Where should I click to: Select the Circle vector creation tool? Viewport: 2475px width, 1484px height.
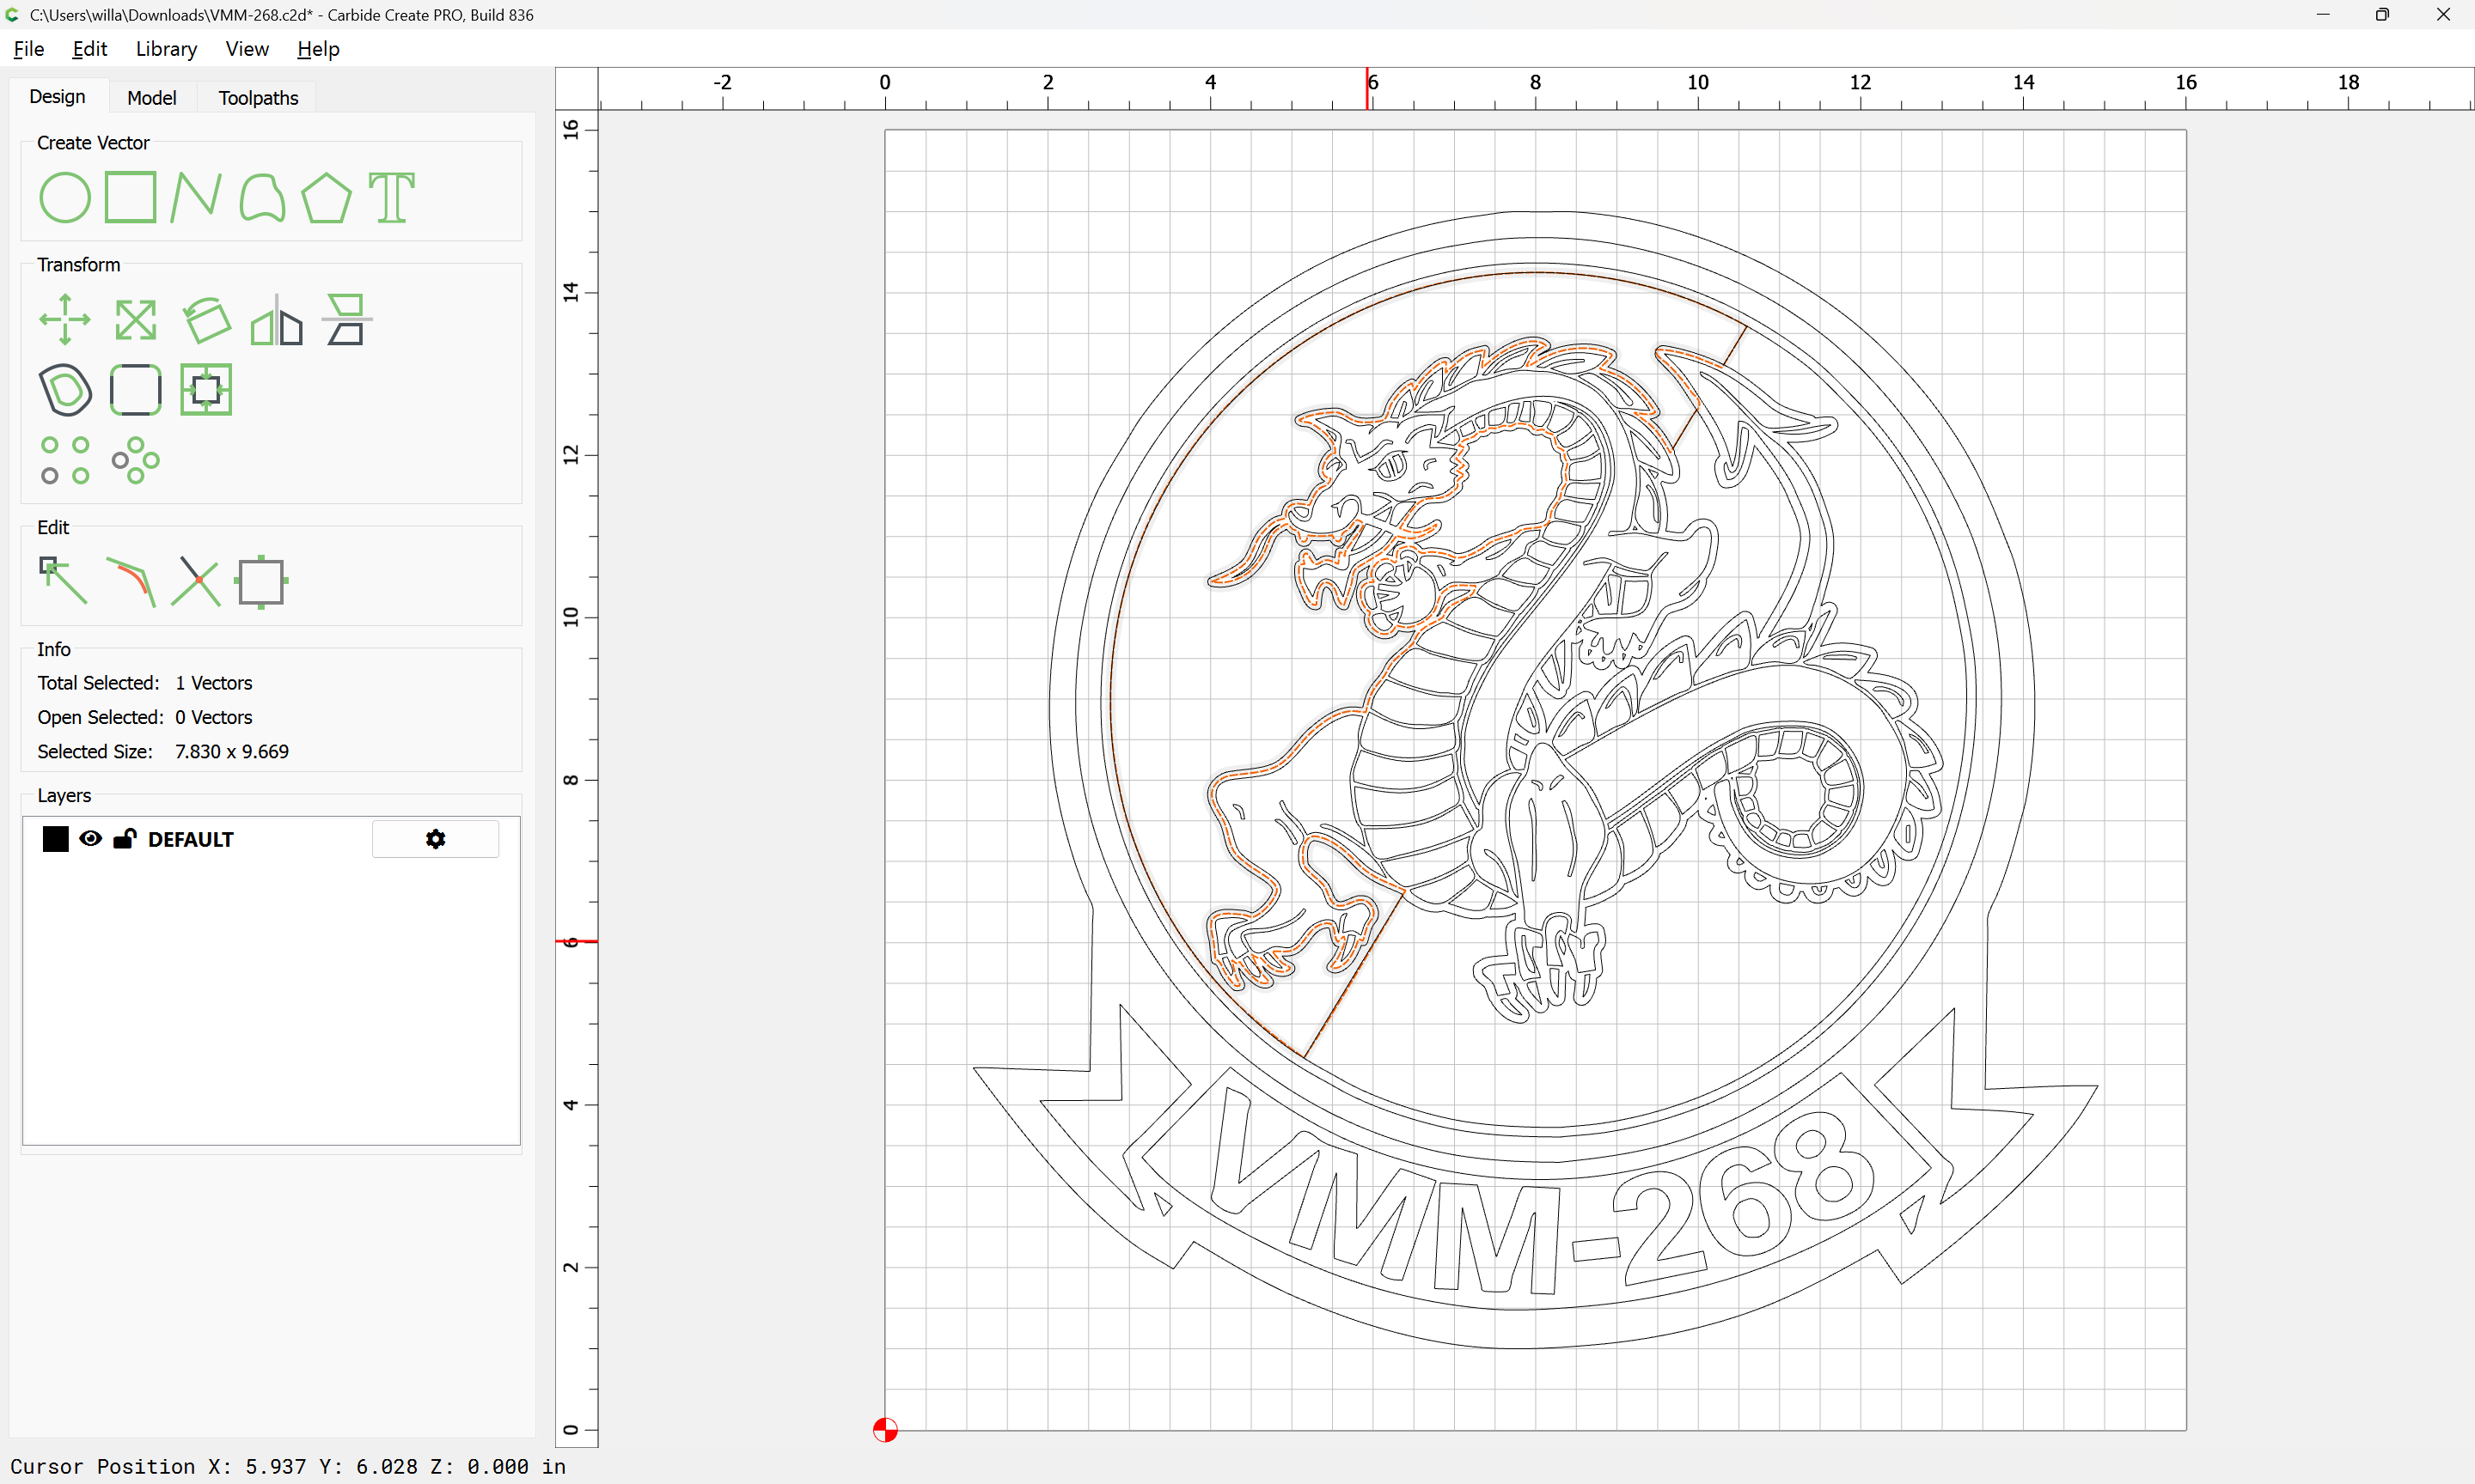[65, 197]
